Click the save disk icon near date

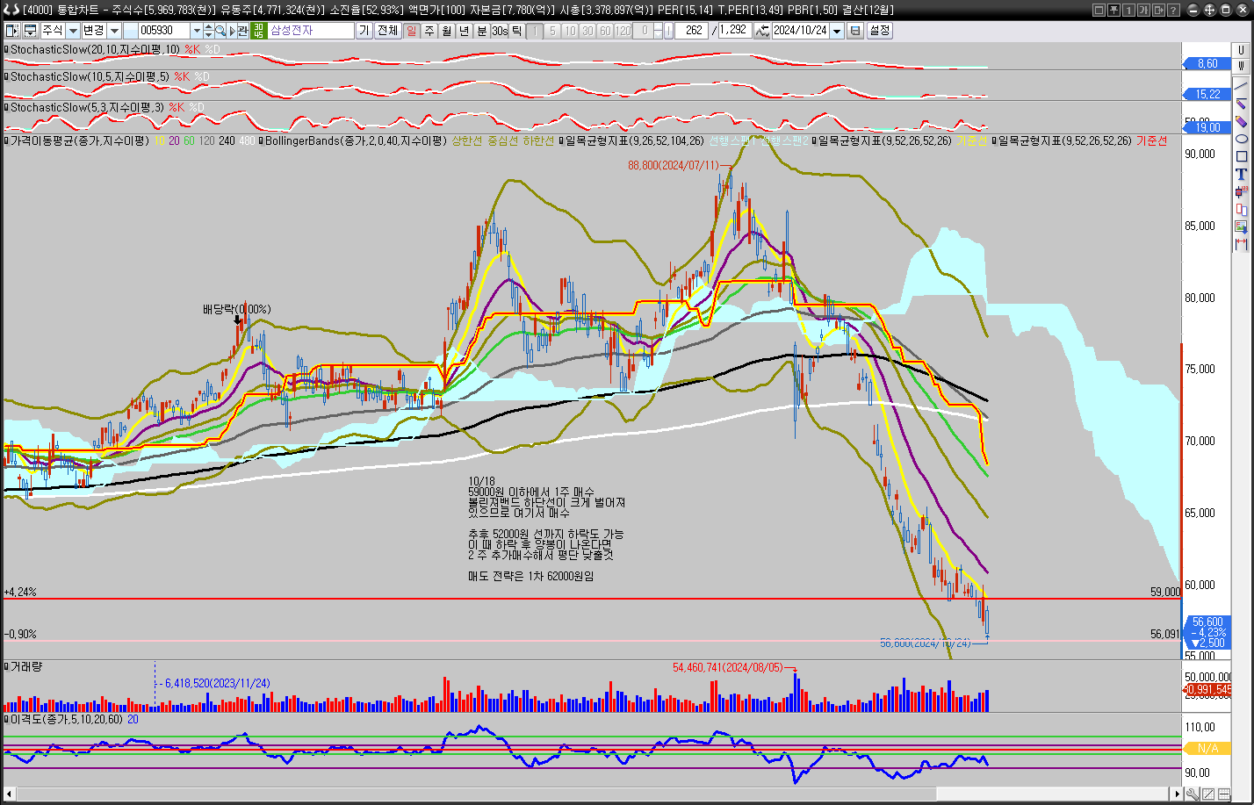(855, 31)
